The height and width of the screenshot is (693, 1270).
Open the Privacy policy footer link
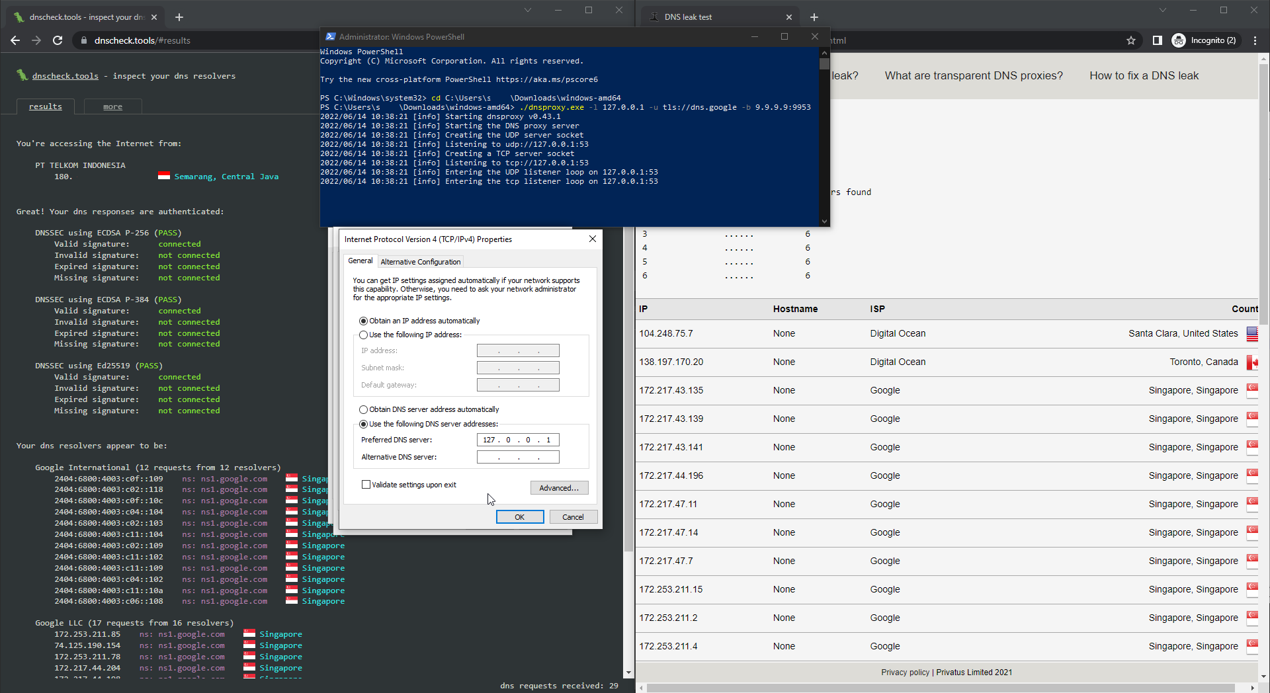[x=905, y=673]
